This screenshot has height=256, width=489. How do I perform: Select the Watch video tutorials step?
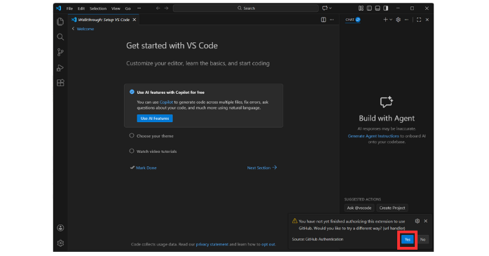156,151
